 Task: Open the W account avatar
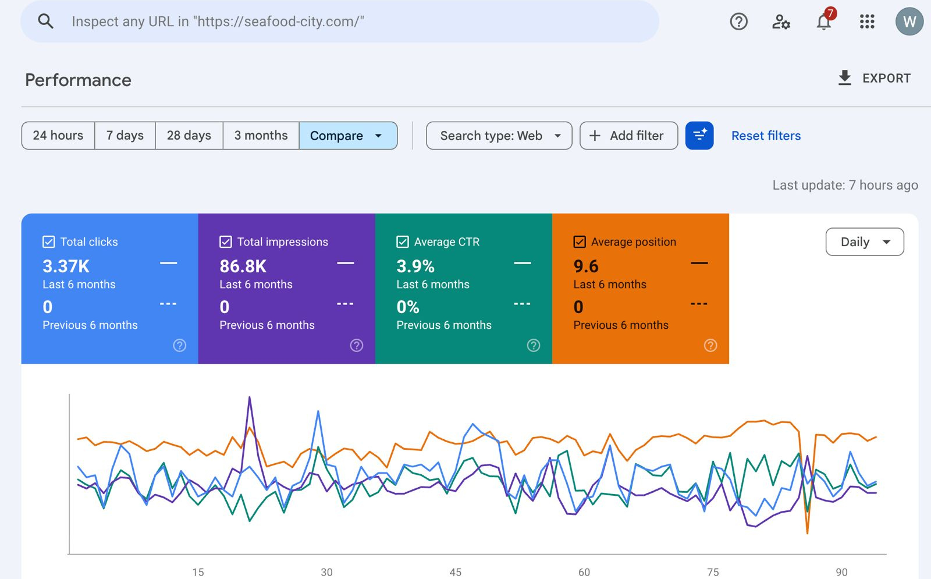909,22
